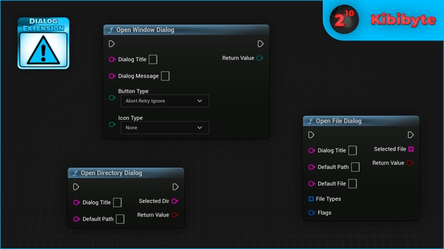444x249 pixels.
Task: Click Open Window Dialog's Return Value pin
Action: [x=260, y=58]
